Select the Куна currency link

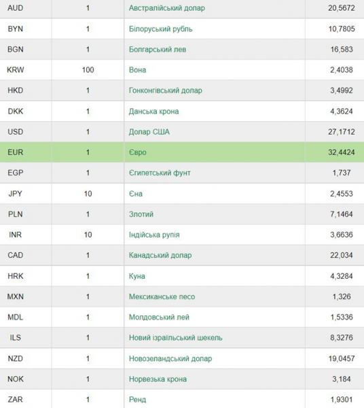tap(137, 276)
